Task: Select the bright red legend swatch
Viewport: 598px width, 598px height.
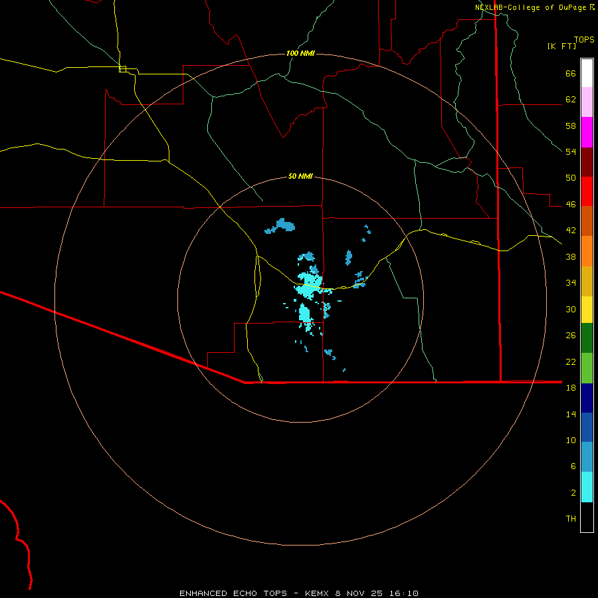Action: [x=587, y=191]
